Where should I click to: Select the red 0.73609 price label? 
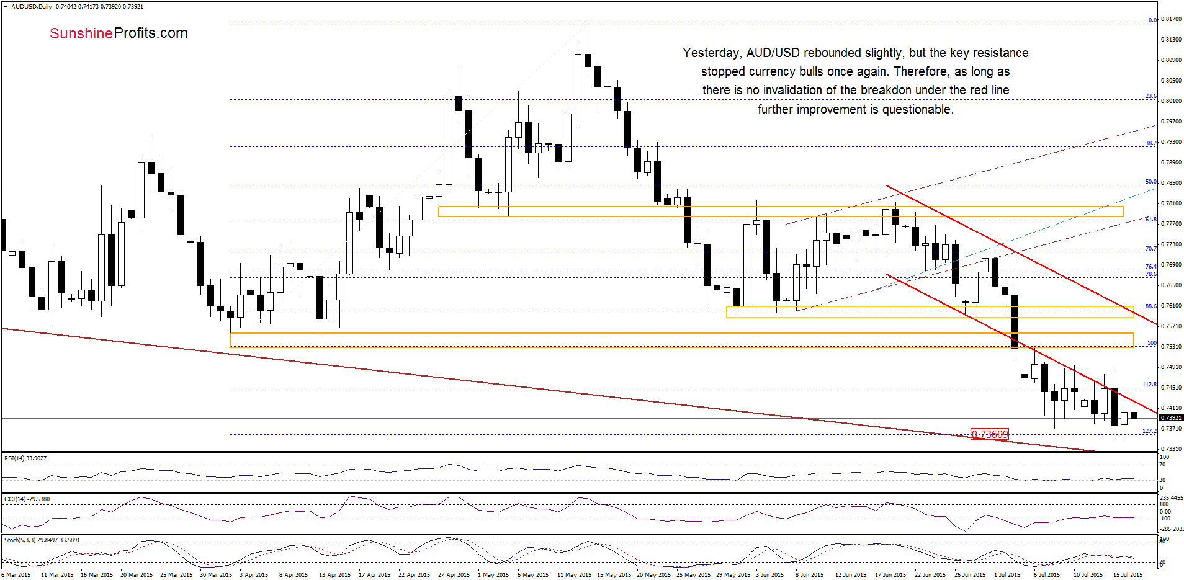click(990, 434)
